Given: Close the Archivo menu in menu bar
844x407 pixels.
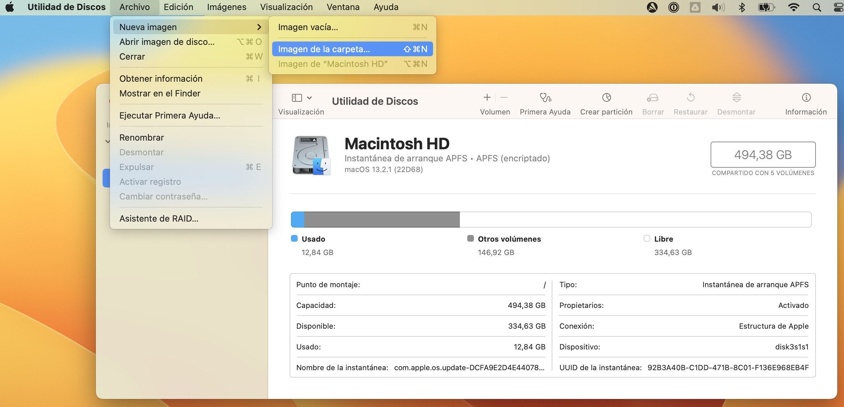Looking at the screenshot, I should tap(134, 7).
